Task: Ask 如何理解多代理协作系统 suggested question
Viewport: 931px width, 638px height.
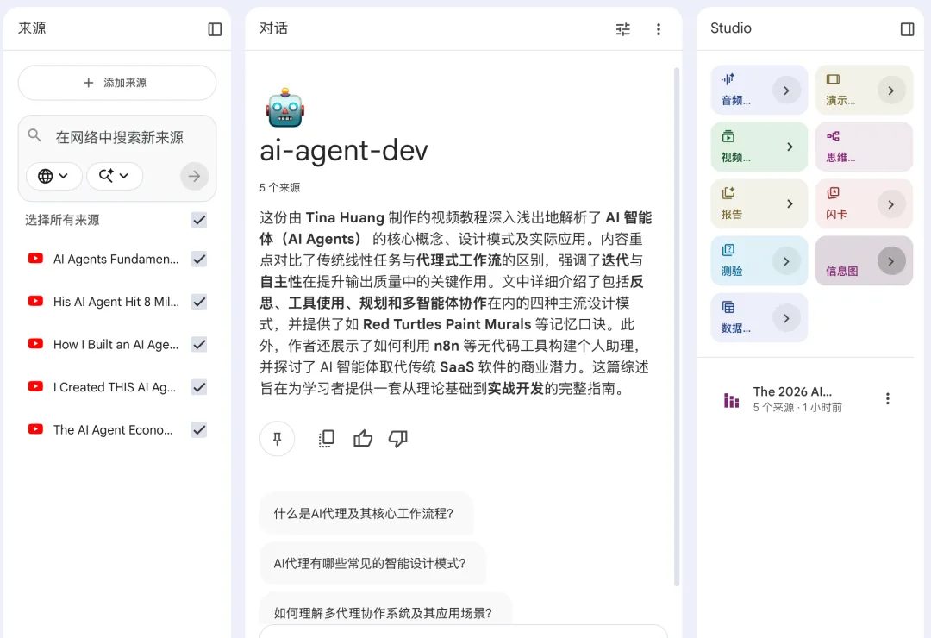Action: 385,610
